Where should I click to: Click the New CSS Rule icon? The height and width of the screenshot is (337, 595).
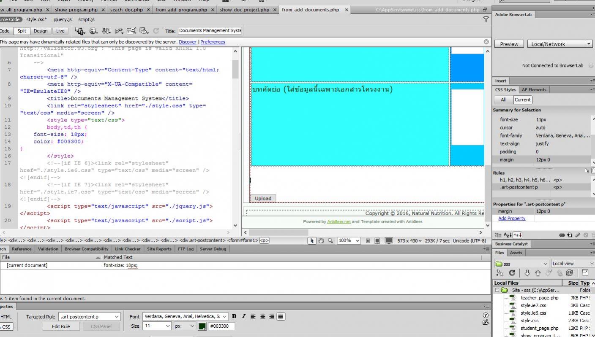pos(570,235)
